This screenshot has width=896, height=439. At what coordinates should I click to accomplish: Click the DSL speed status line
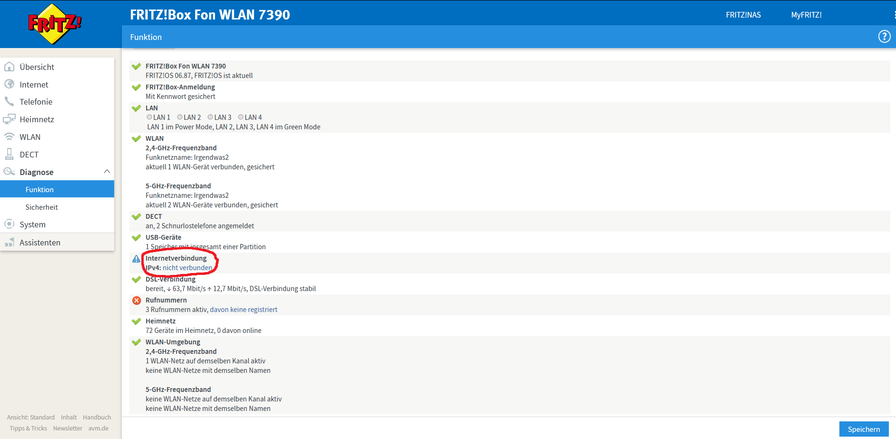coord(231,289)
